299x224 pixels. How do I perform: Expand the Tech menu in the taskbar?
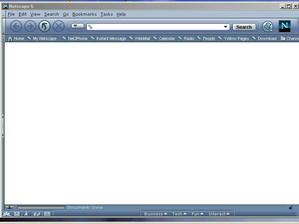click(179, 214)
